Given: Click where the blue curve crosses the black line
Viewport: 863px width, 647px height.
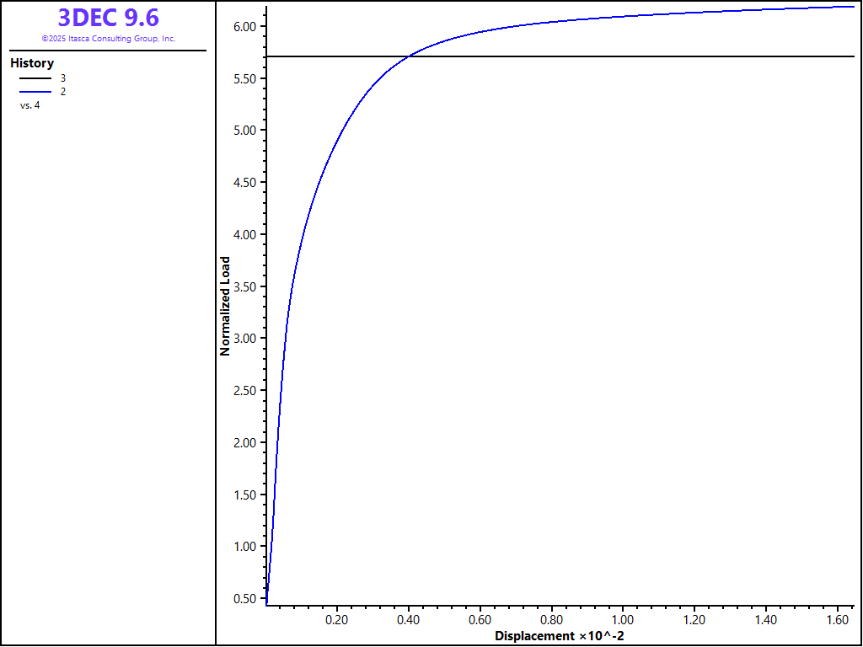Looking at the screenshot, I should tap(409, 56).
